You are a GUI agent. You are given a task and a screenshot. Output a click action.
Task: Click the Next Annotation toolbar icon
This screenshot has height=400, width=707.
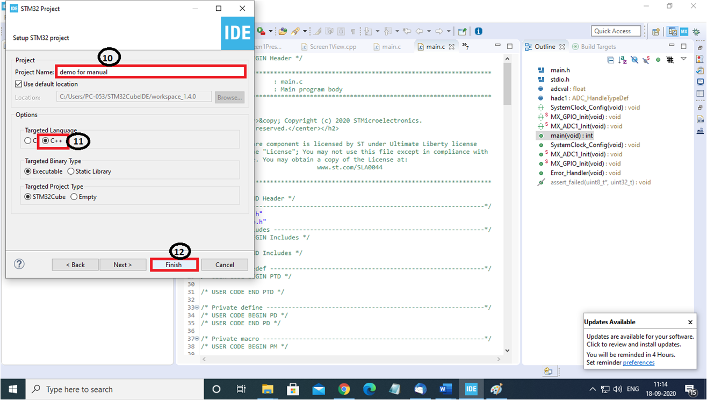click(368, 31)
